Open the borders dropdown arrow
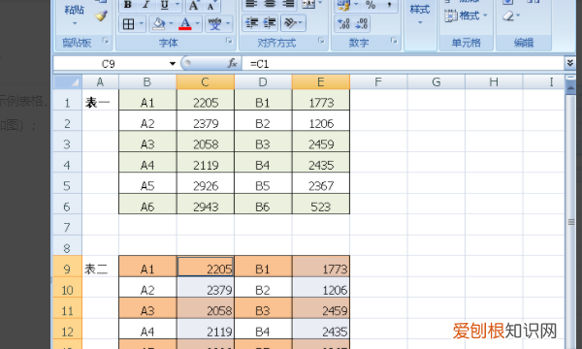The width and height of the screenshot is (582, 349). [x=142, y=23]
